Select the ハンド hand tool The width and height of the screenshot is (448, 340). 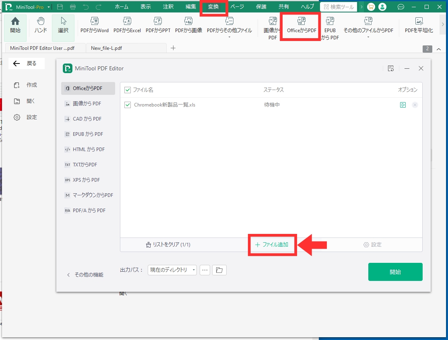point(41,25)
